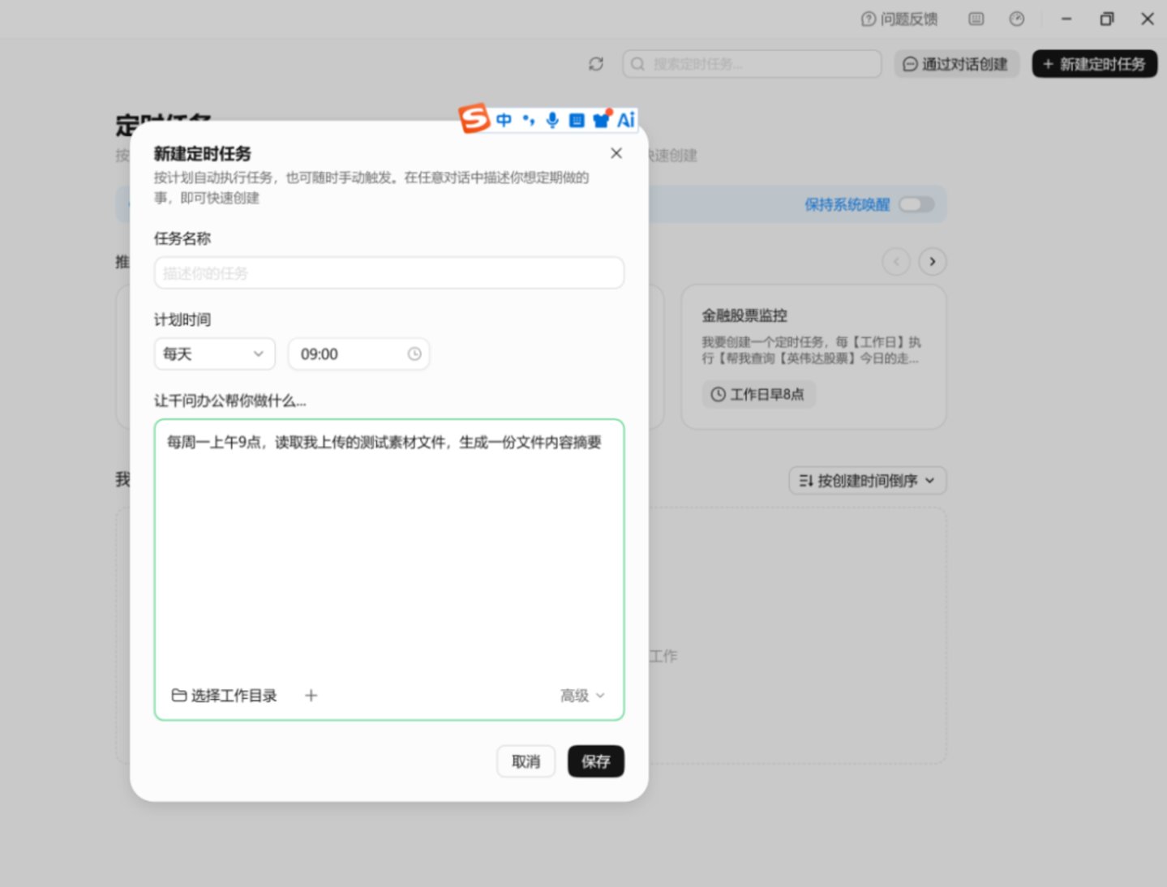
Task: Click the 搜索定时任务 search field
Action: pos(752,64)
